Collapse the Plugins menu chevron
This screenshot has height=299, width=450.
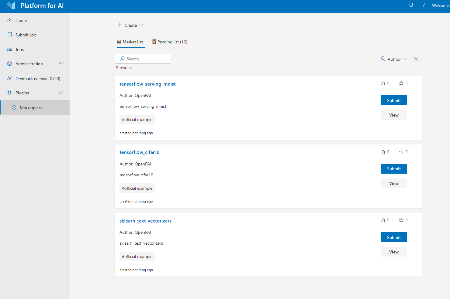point(61,93)
